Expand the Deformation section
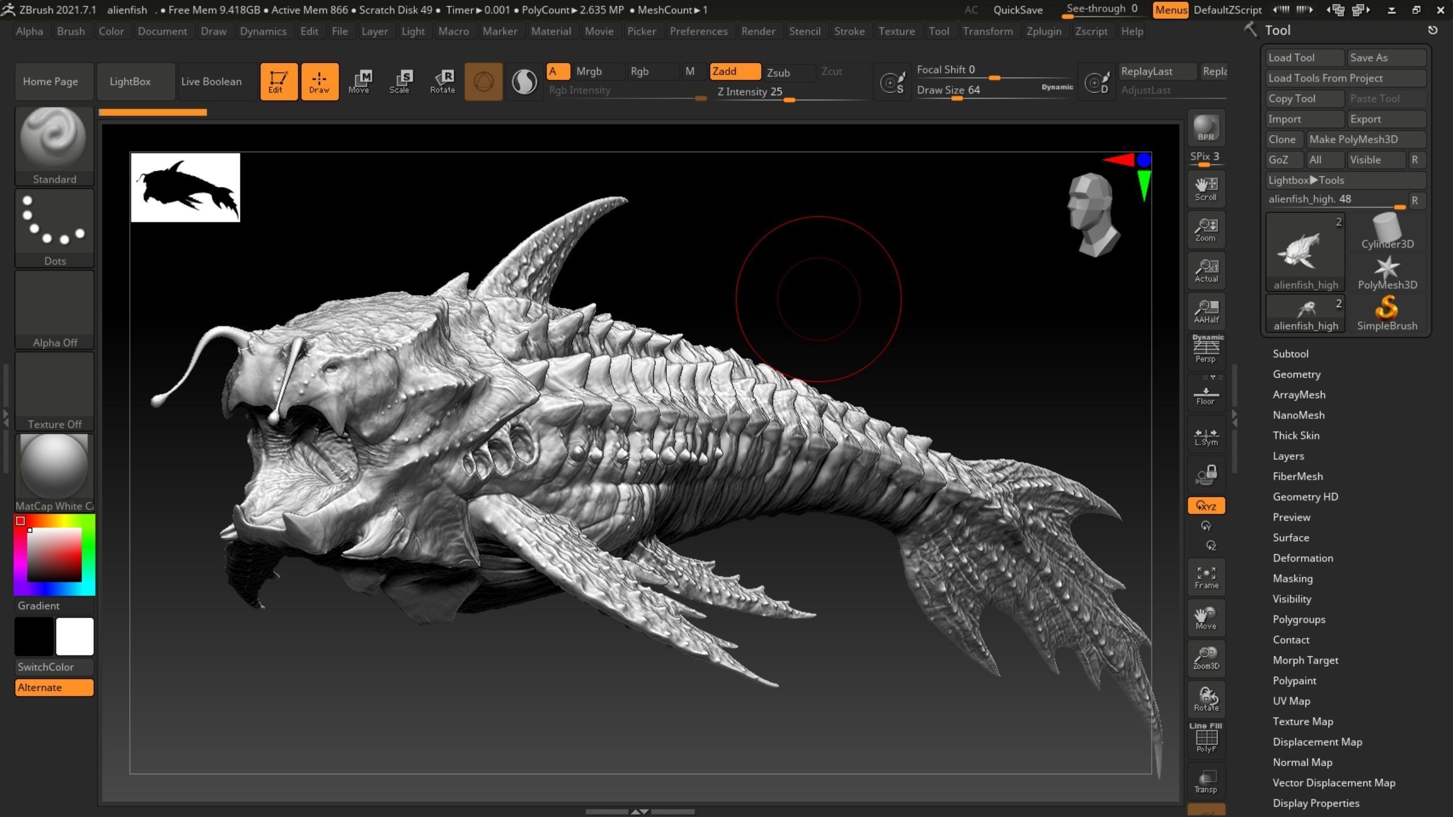 (x=1303, y=558)
